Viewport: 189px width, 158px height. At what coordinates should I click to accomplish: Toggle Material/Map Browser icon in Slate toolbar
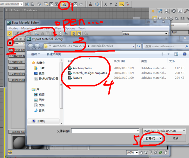pos(73,34)
